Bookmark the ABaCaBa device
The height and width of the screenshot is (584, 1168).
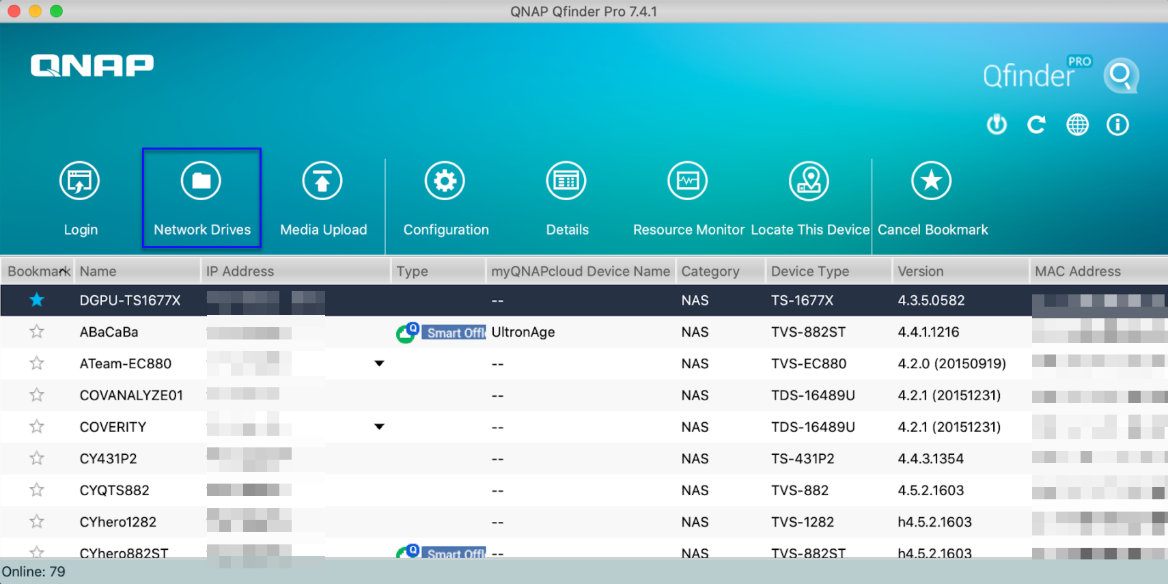click(37, 332)
